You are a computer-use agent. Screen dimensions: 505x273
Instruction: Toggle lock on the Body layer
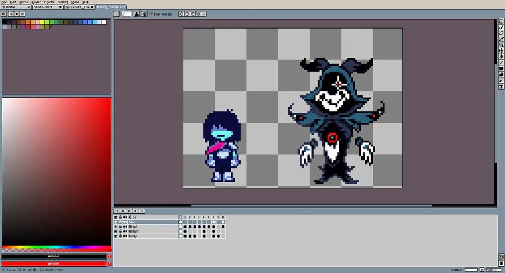point(120,237)
